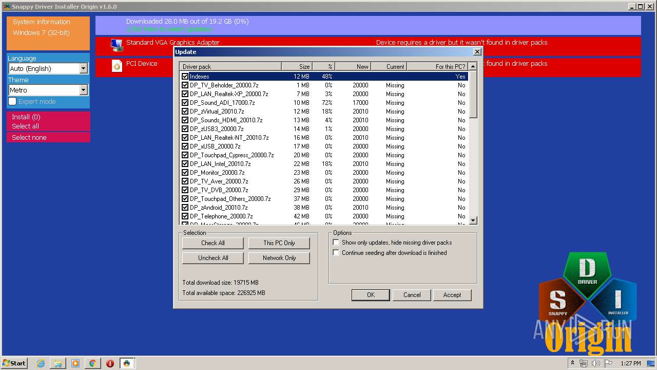Select DP_Touchpad_Cypress_20000.7z row

pyautogui.click(x=324, y=155)
